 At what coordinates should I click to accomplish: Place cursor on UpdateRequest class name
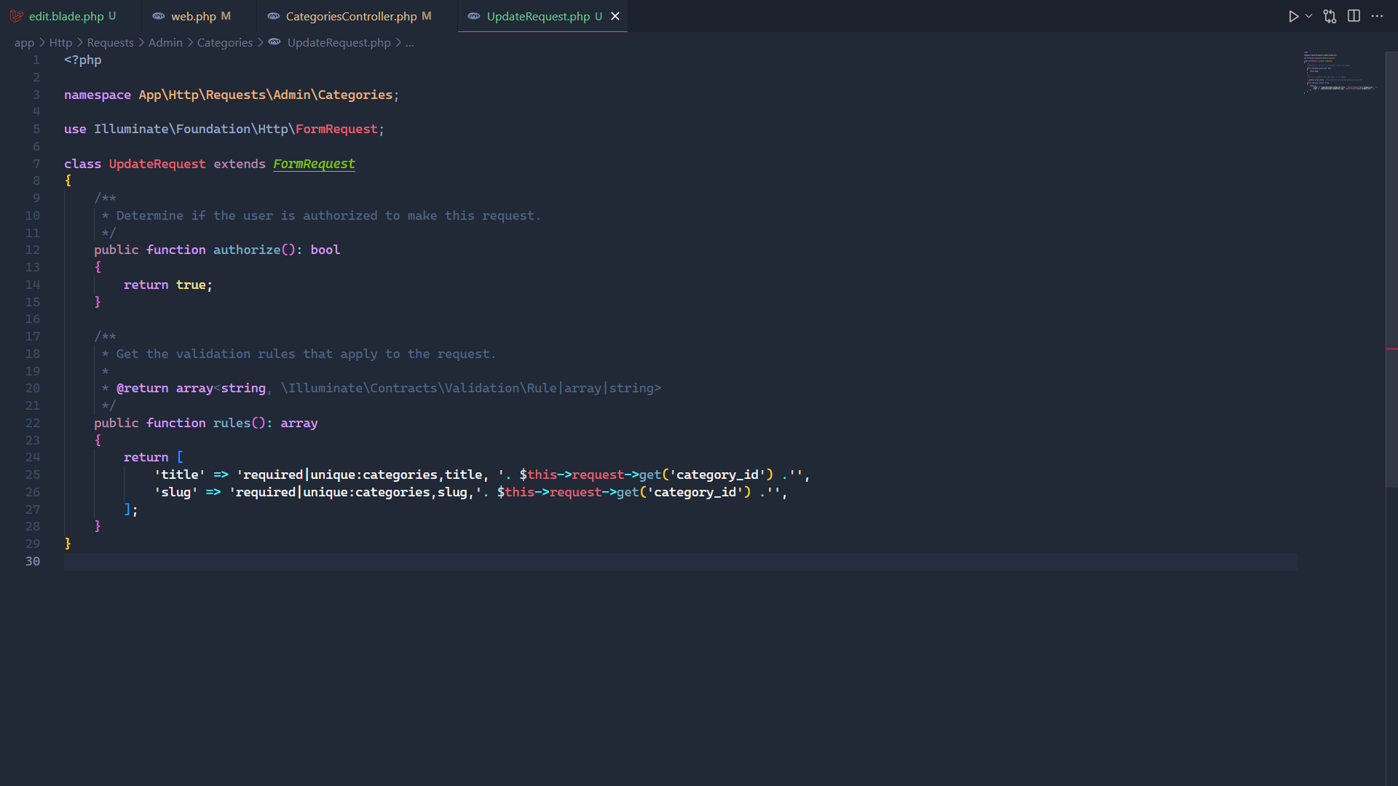pyautogui.click(x=157, y=164)
